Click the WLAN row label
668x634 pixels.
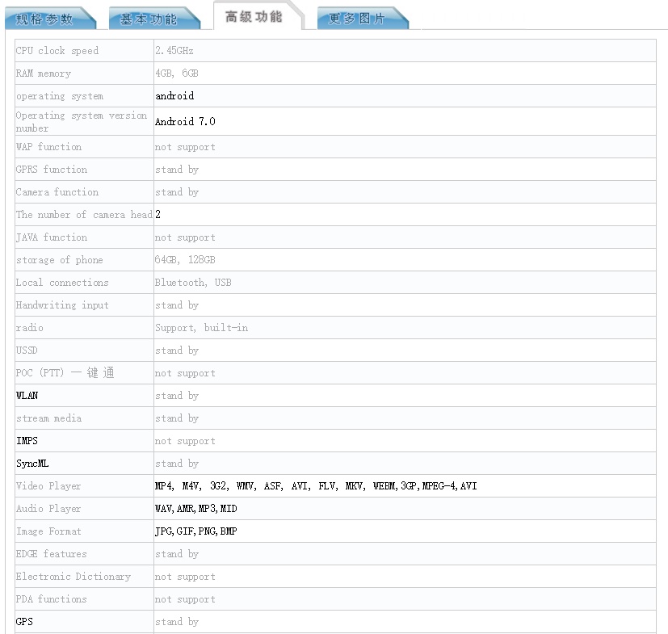[x=27, y=396]
